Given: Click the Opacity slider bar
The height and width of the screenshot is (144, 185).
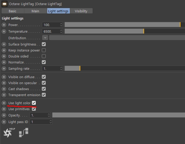Looking at the screenshot, I should tap(119, 115).
